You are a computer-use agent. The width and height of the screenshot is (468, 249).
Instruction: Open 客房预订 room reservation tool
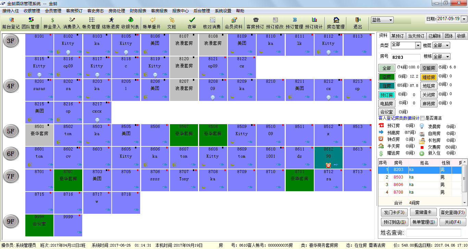tap(255, 23)
